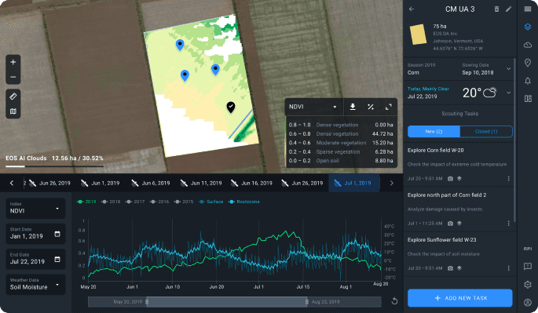Reset chart range with the undo icon

tap(394, 301)
